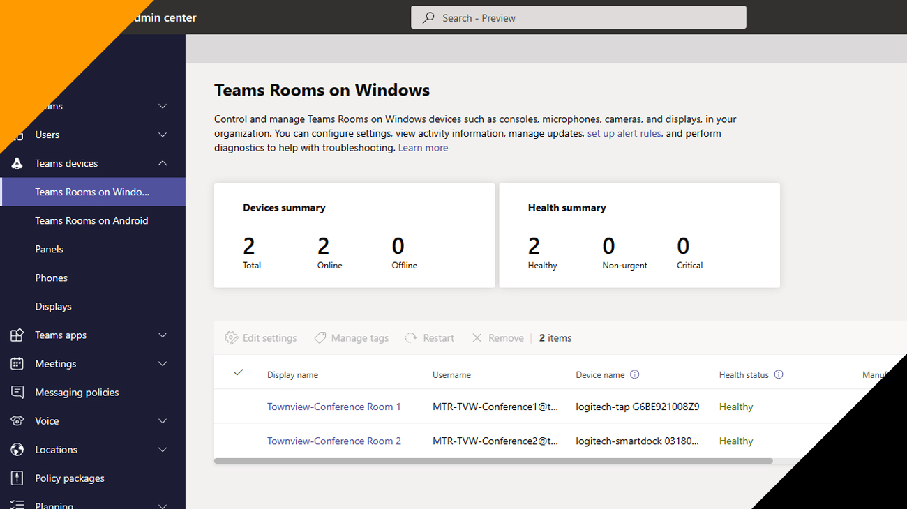Viewport: 907px width, 509px height.
Task: Click the Planning list icon
Action: pyautogui.click(x=17, y=505)
